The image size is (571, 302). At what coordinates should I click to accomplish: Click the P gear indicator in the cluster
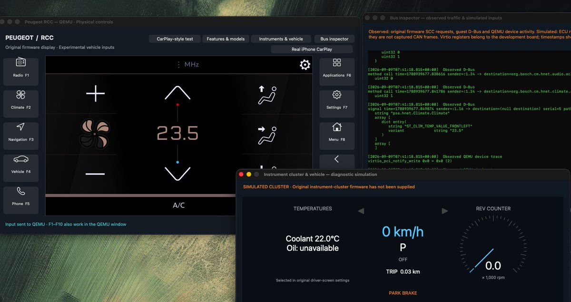tap(403, 248)
